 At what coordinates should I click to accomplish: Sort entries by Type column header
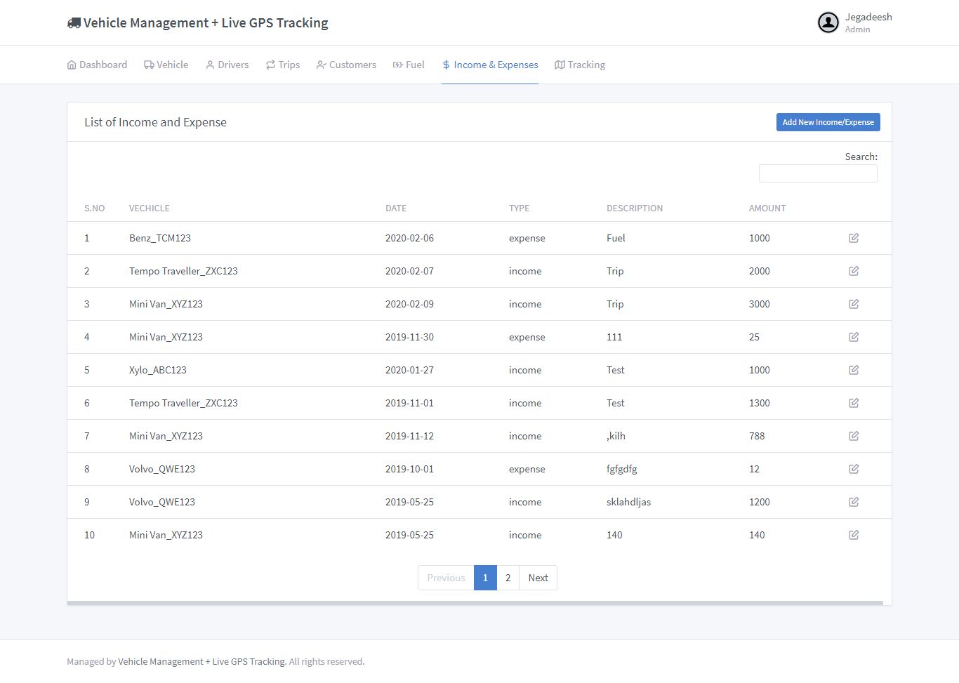pos(519,208)
